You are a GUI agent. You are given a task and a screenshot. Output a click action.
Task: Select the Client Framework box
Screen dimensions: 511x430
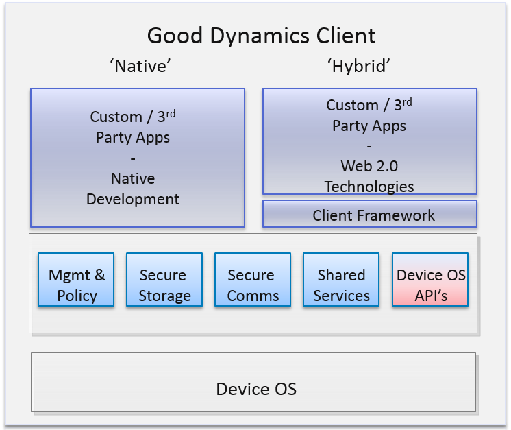click(x=370, y=214)
